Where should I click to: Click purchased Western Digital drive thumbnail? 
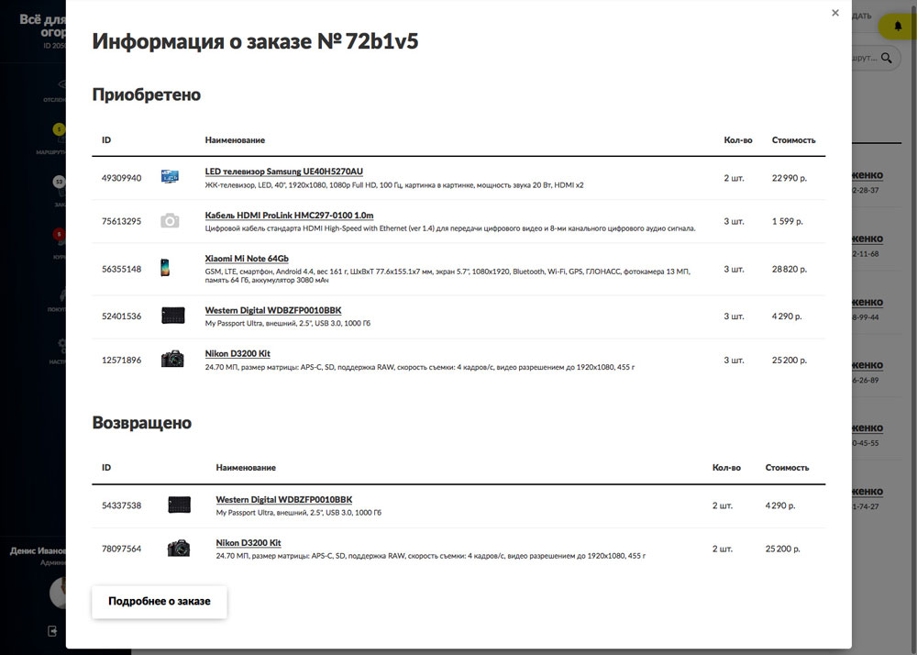tap(172, 316)
